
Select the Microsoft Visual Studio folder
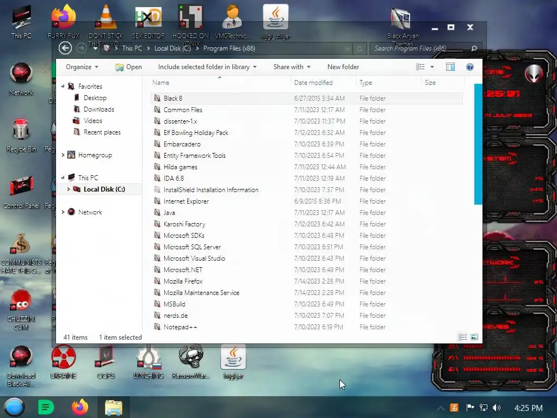tap(194, 259)
